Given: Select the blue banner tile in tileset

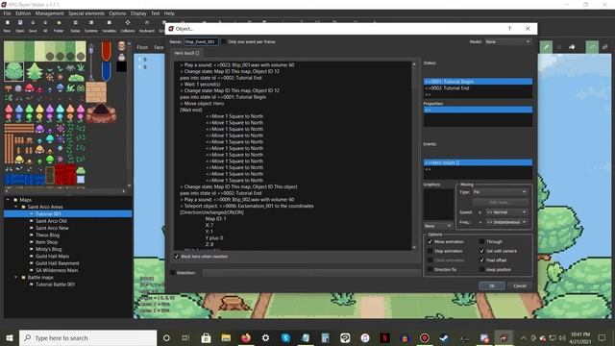Looking at the screenshot, I should [x=107, y=71].
